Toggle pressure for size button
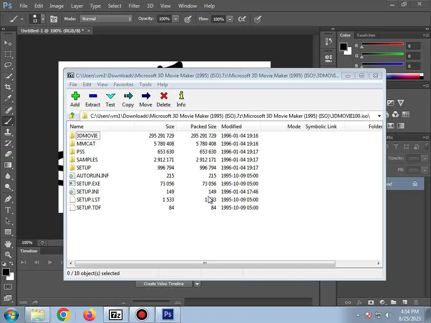The width and height of the screenshot is (431, 323). (x=258, y=19)
